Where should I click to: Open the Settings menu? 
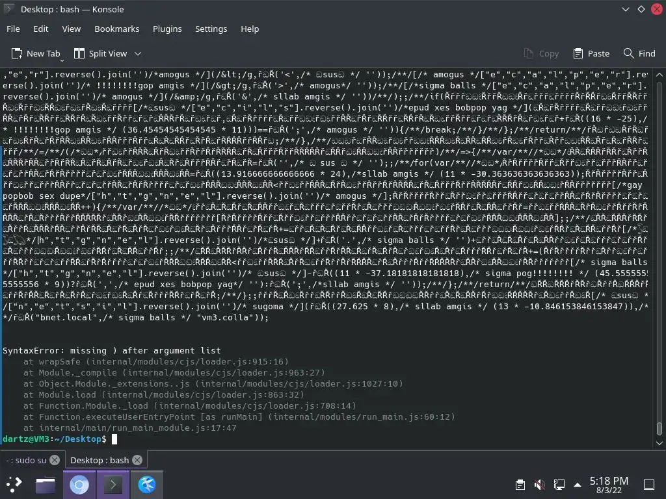point(211,29)
